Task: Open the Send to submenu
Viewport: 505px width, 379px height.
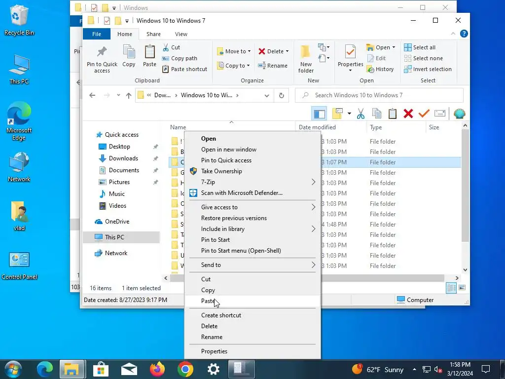Action: point(252,265)
